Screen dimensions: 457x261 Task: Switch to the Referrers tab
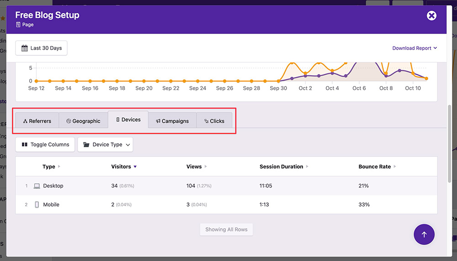tap(37, 121)
